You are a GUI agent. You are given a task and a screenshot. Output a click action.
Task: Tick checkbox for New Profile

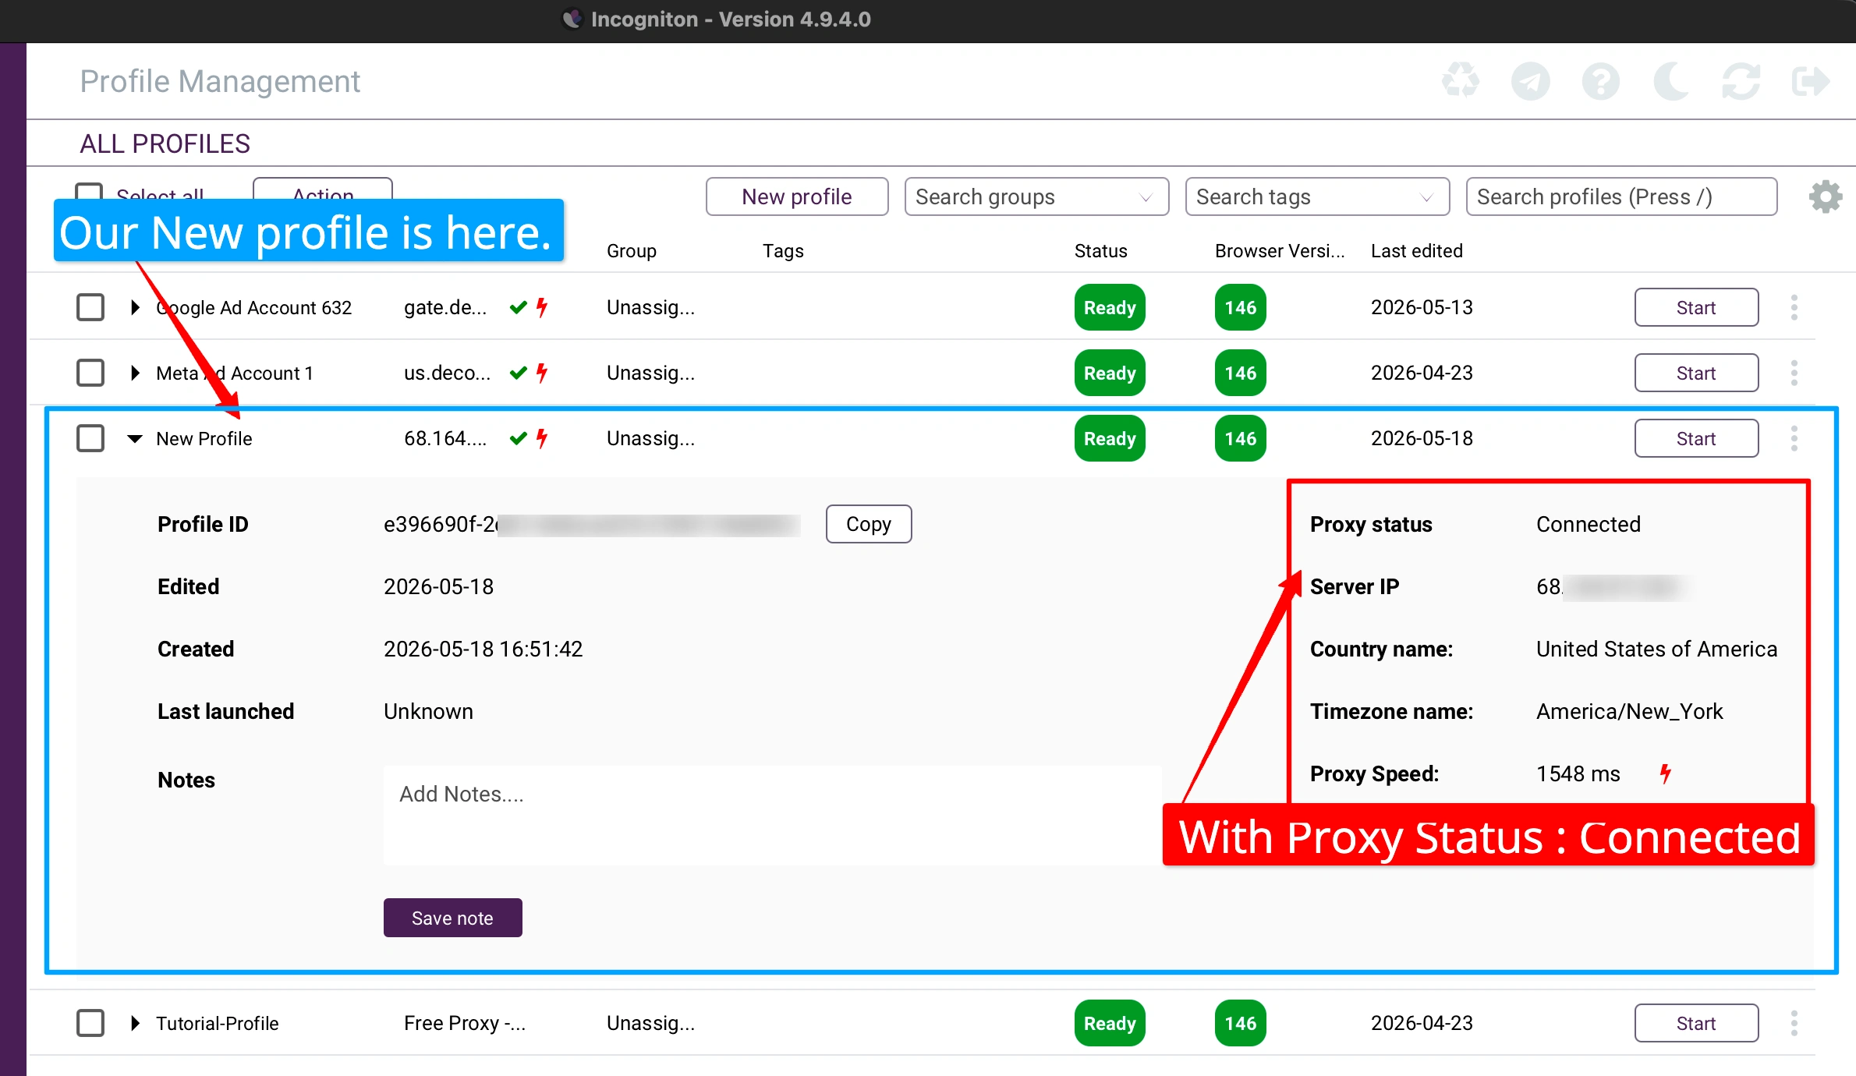point(90,438)
